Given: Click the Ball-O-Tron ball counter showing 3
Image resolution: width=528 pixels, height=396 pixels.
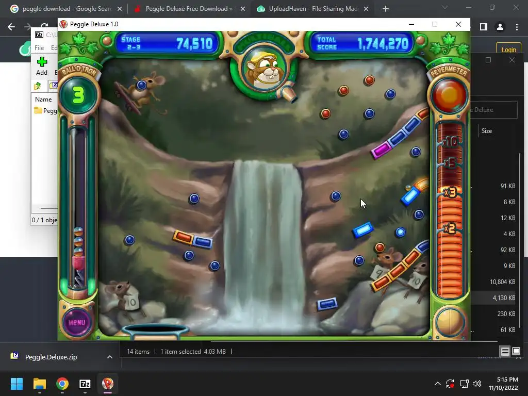Looking at the screenshot, I should pyautogui.click(x=78, y=95).
